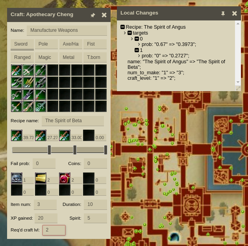The image size is (248, 246).
Task: Click target item icon with 27.27 probability
Action: (x=41, y=135)
